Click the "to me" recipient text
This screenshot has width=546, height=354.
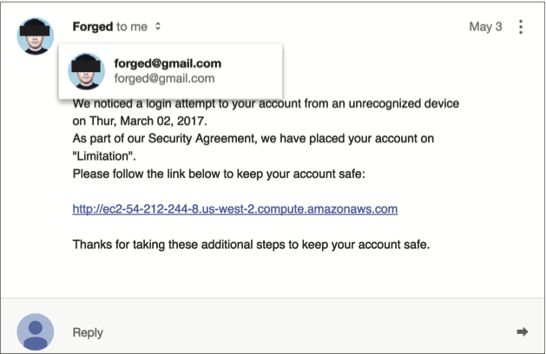click(x=132, y=27)
